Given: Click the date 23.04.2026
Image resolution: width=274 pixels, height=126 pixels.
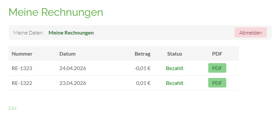Looking at the screenshot, I should click(73, 83).
